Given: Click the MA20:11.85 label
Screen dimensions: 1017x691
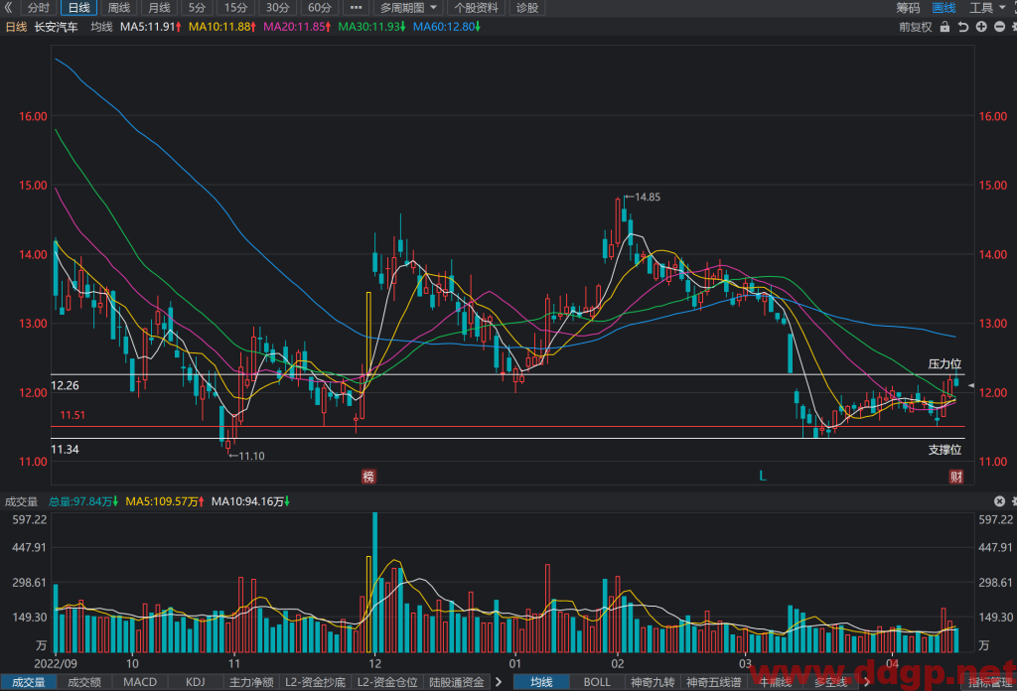Looking at the screenshot, I should point(297,27).
